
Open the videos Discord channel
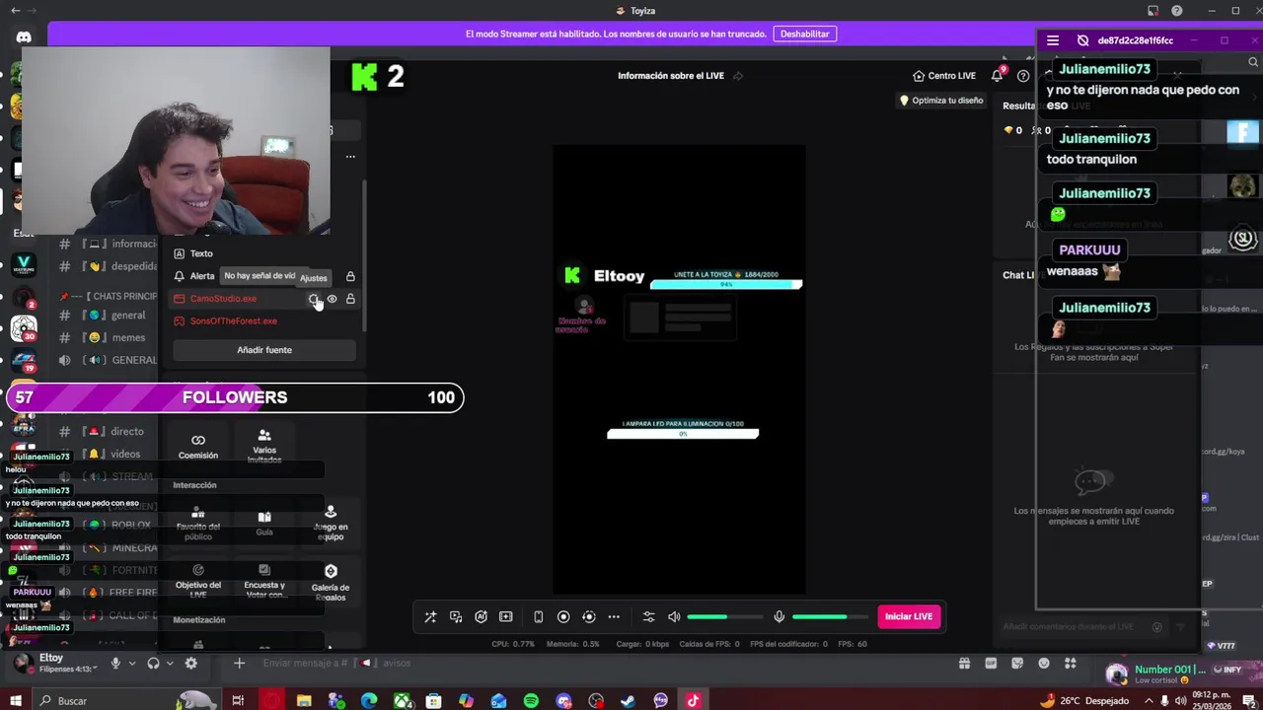click(107, 454)
